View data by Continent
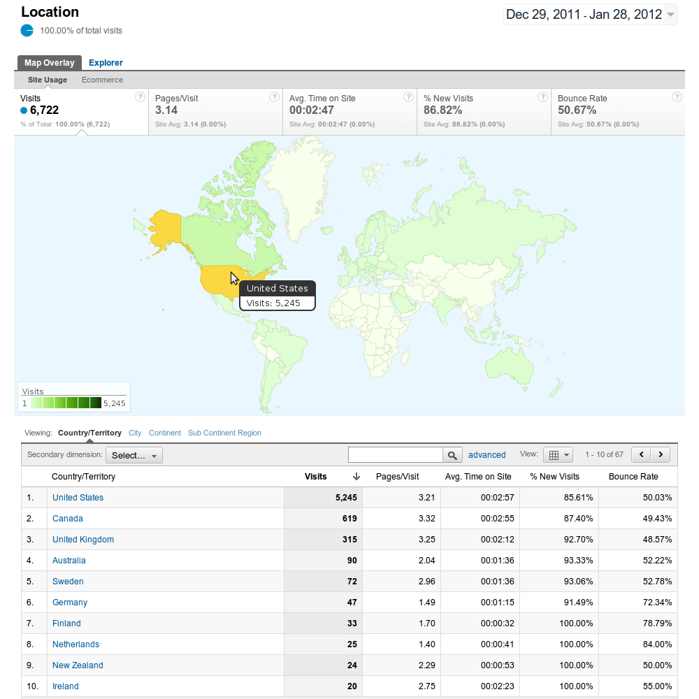The width and height of the screenshot is (699, 699). [165, 433]
